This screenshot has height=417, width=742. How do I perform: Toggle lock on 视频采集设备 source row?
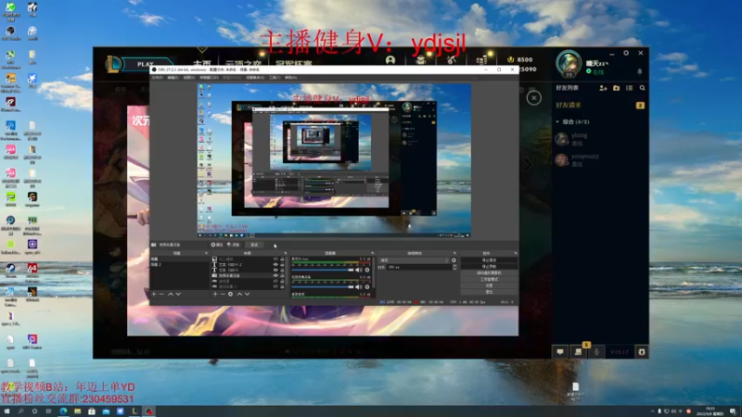pos(283,275)
